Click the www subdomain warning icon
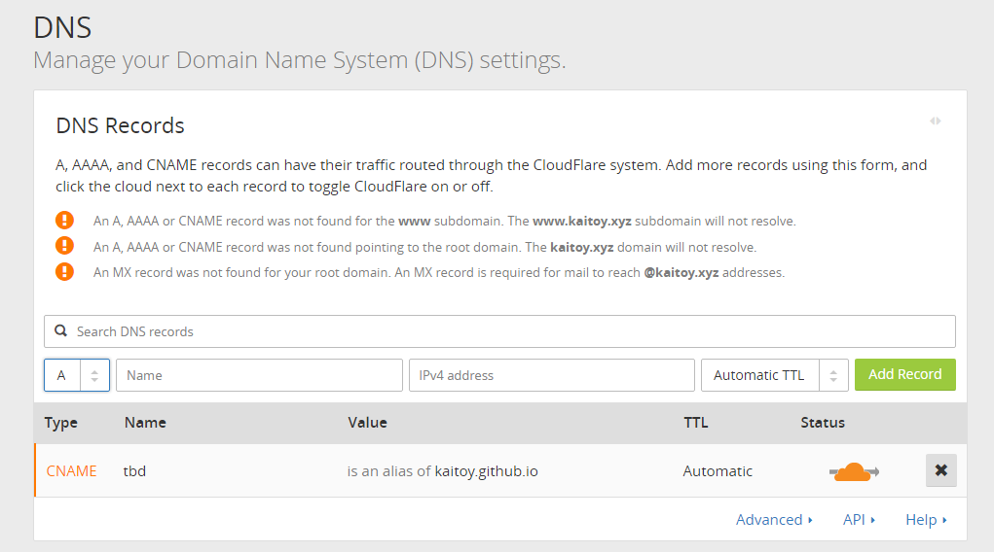994x553 pixels. click(x=64, y=221)
